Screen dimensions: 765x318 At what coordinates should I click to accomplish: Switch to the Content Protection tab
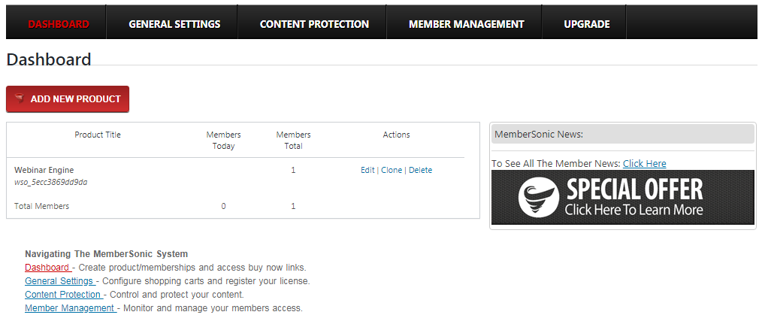(314, 24)
